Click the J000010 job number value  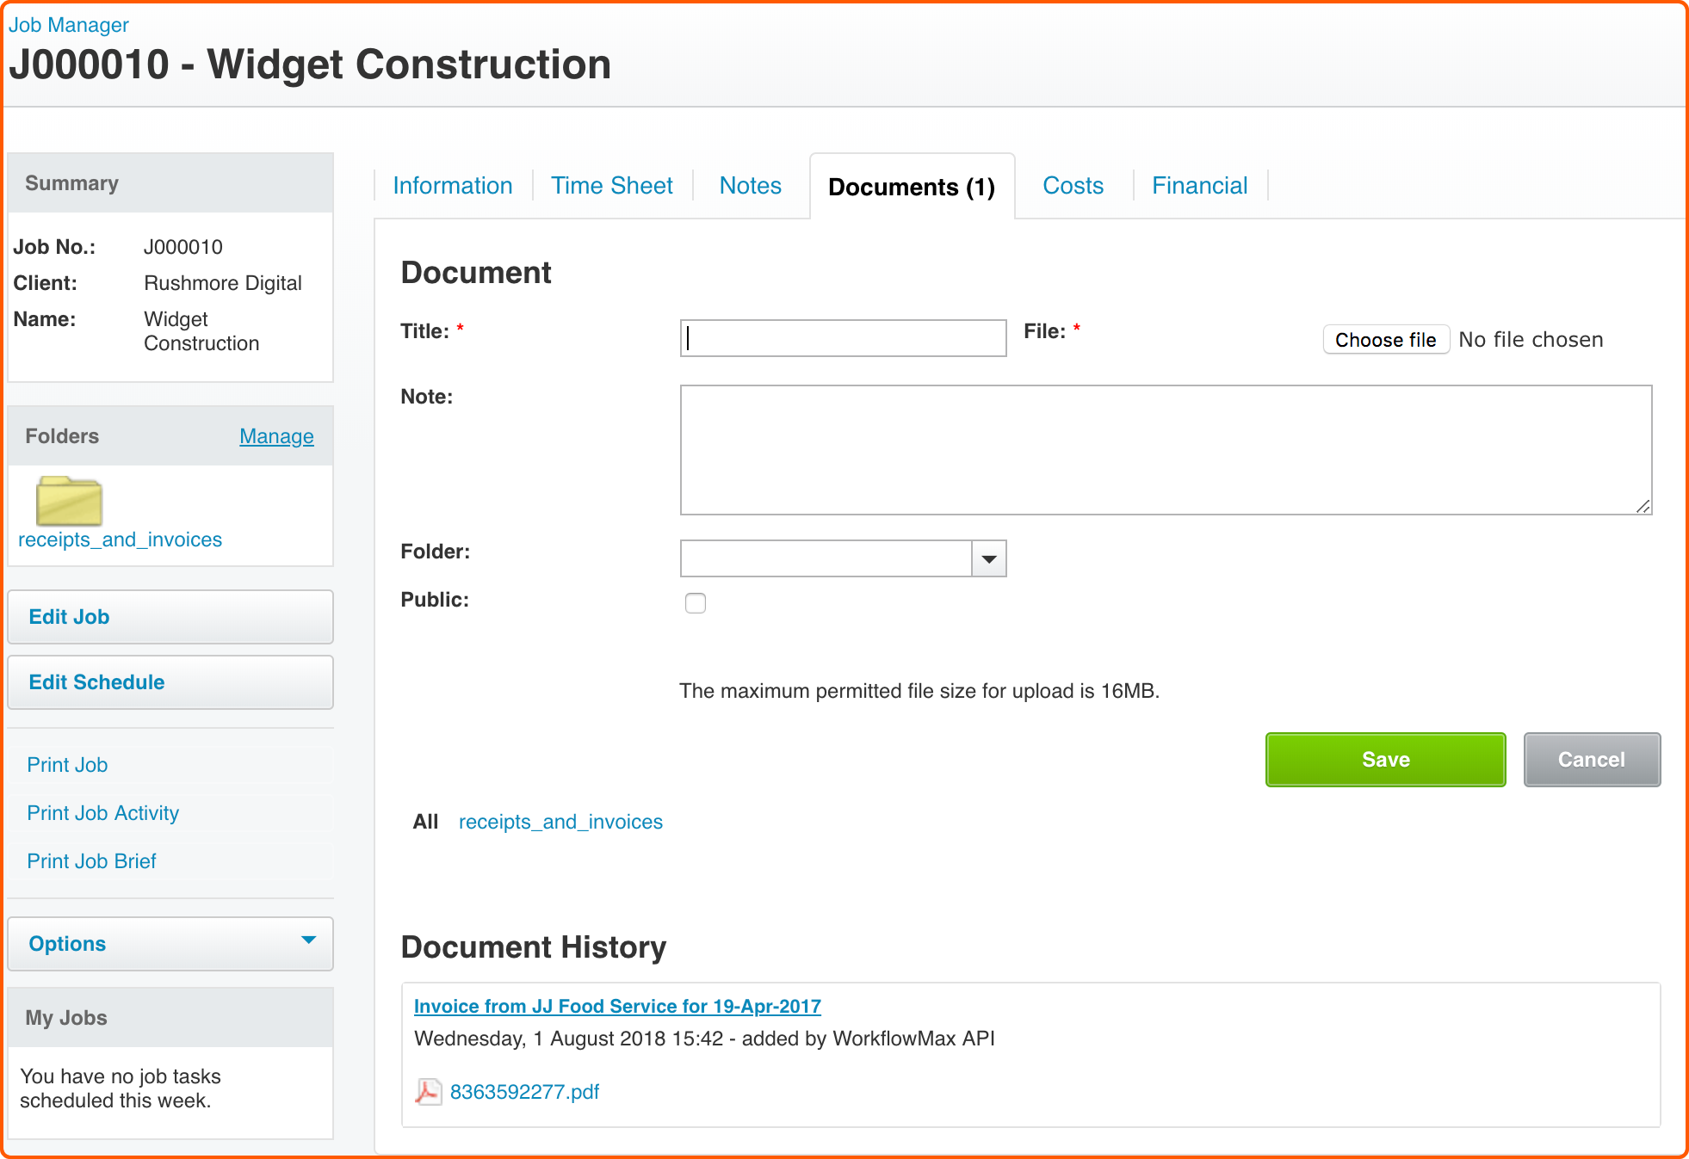click(x=183, y=247)
